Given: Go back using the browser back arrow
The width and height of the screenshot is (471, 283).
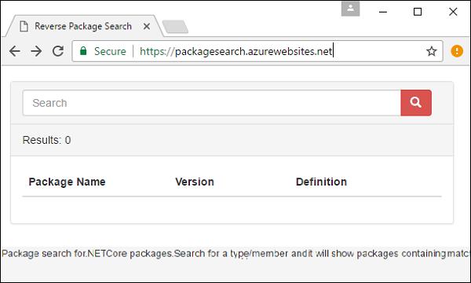Looking at the screenshot, I should [x=14, y=51].
